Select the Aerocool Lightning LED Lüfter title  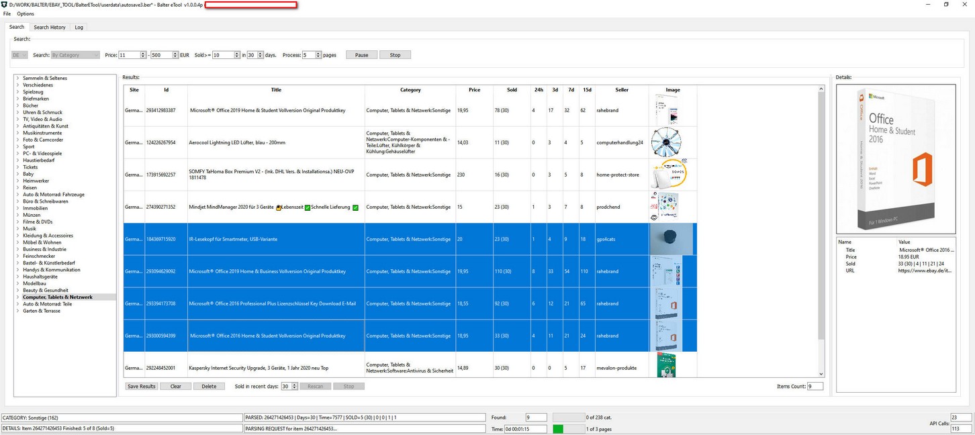237,142
